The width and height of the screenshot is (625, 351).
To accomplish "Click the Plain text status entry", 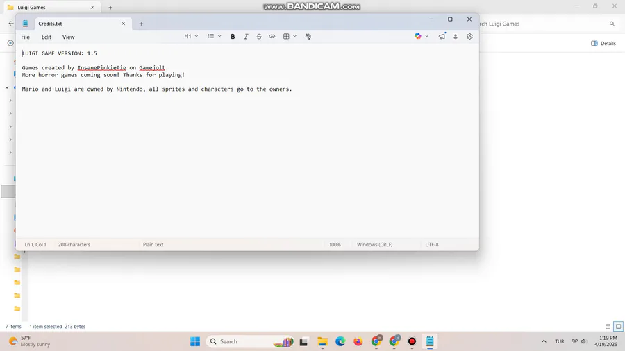I will click(x=153, y=245).
